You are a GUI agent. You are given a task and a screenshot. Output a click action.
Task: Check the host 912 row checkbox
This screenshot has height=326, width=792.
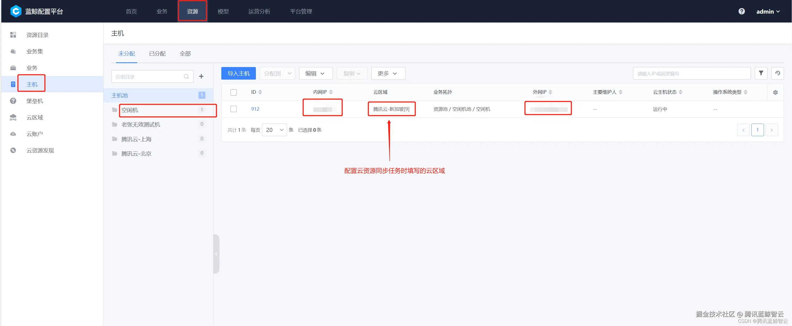point(233,109)
